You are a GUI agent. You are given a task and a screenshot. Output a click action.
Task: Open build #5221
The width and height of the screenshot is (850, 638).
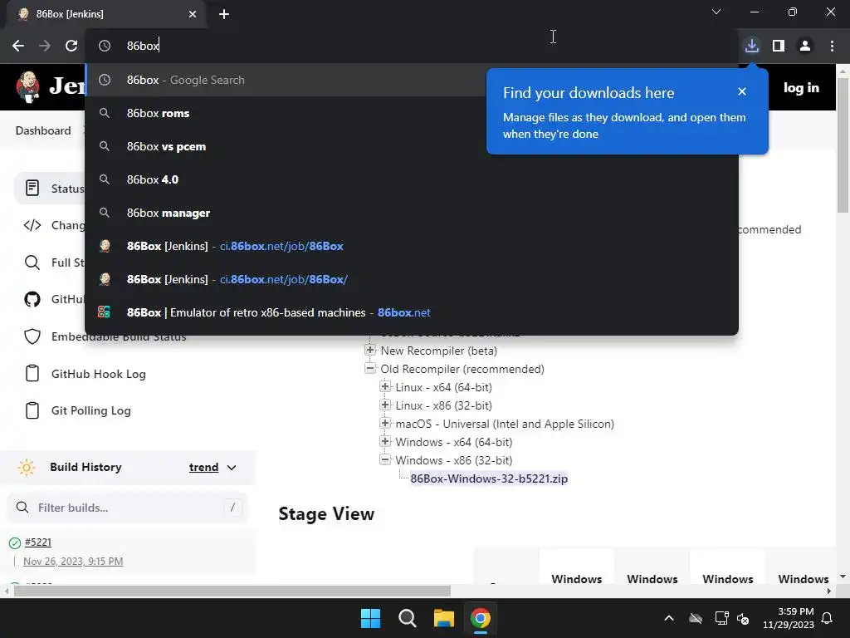click(38, 542)
